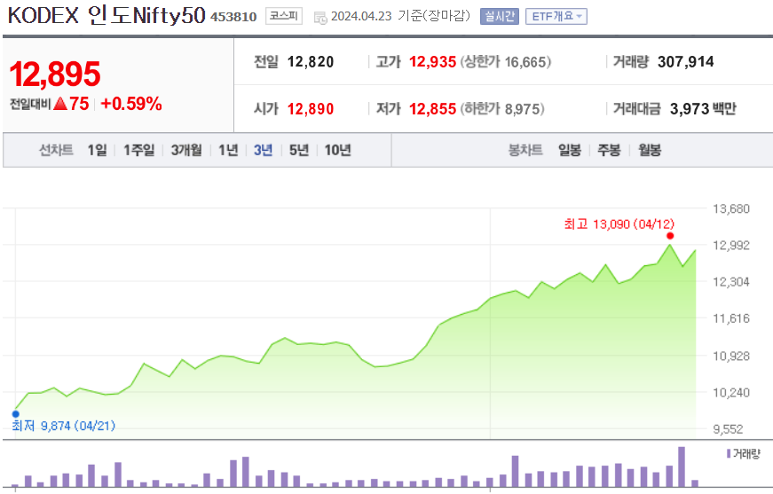Select the 3개월 line chart period
Screen dimensions: 773x494
[x=186, y=150]
